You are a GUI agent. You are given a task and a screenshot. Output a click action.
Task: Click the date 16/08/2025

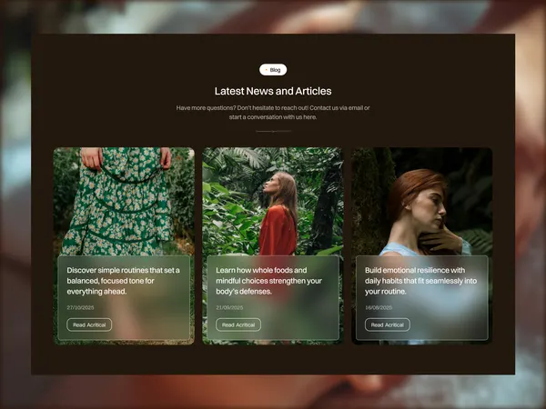(x=379, y=307)
